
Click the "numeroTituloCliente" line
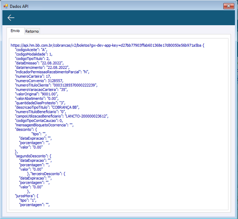[x=56, y=85]
